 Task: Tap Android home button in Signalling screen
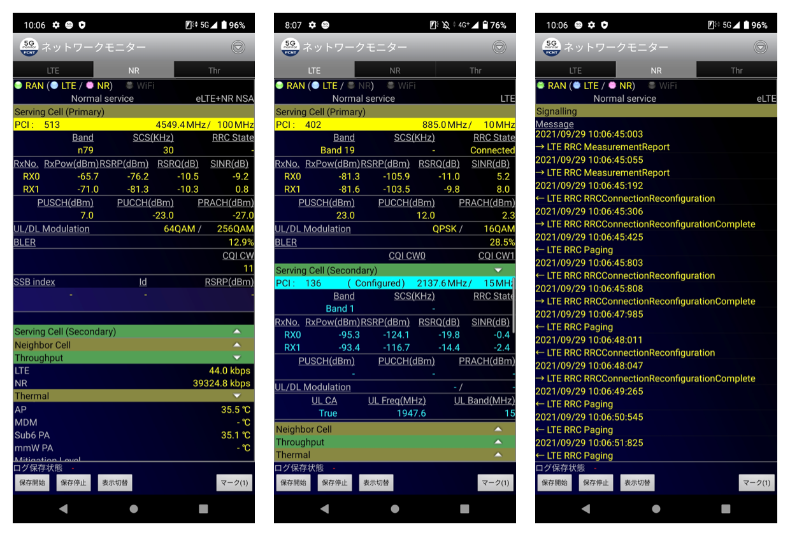tap(656, 509)
